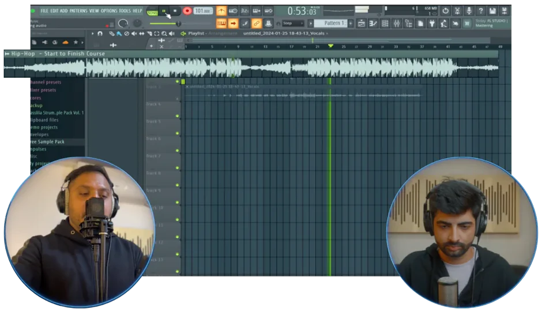Pause the song using the pause button
Viewport: 542px width, 312px height.
pos(164,11)
